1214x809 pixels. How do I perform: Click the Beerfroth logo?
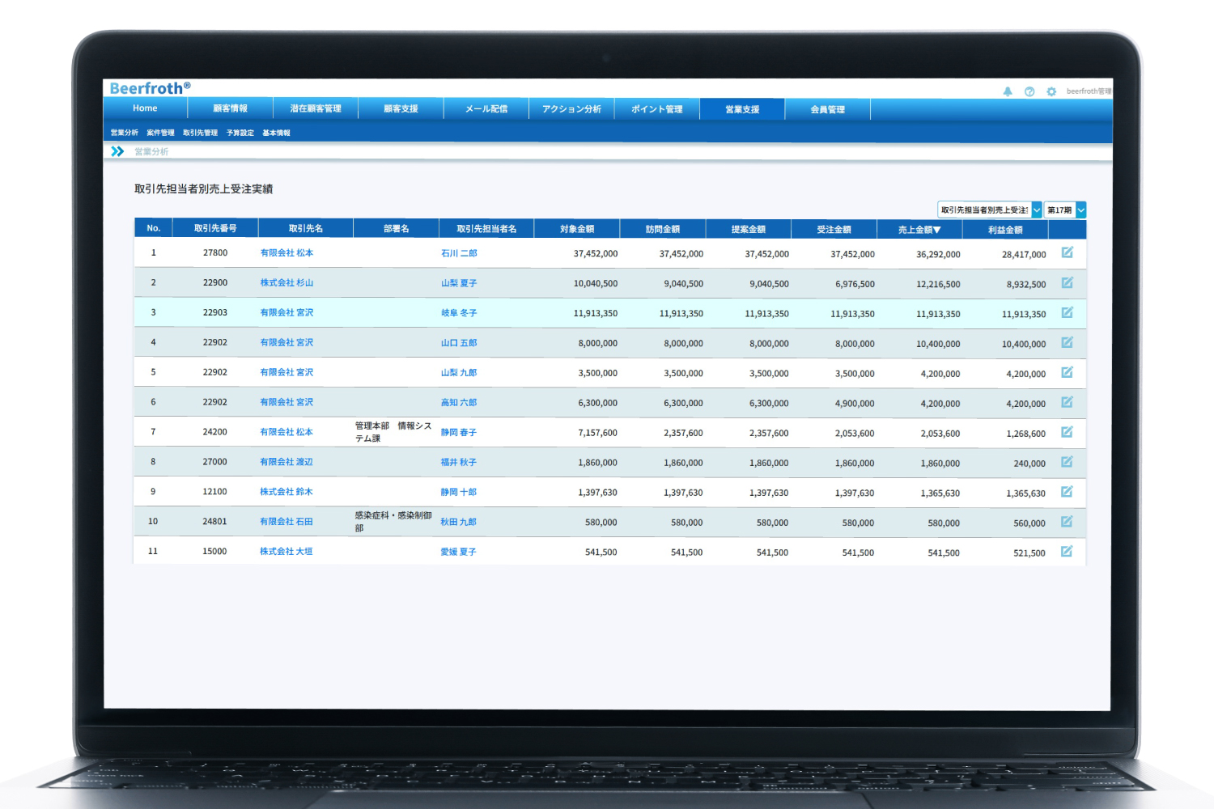pos(150,88)
